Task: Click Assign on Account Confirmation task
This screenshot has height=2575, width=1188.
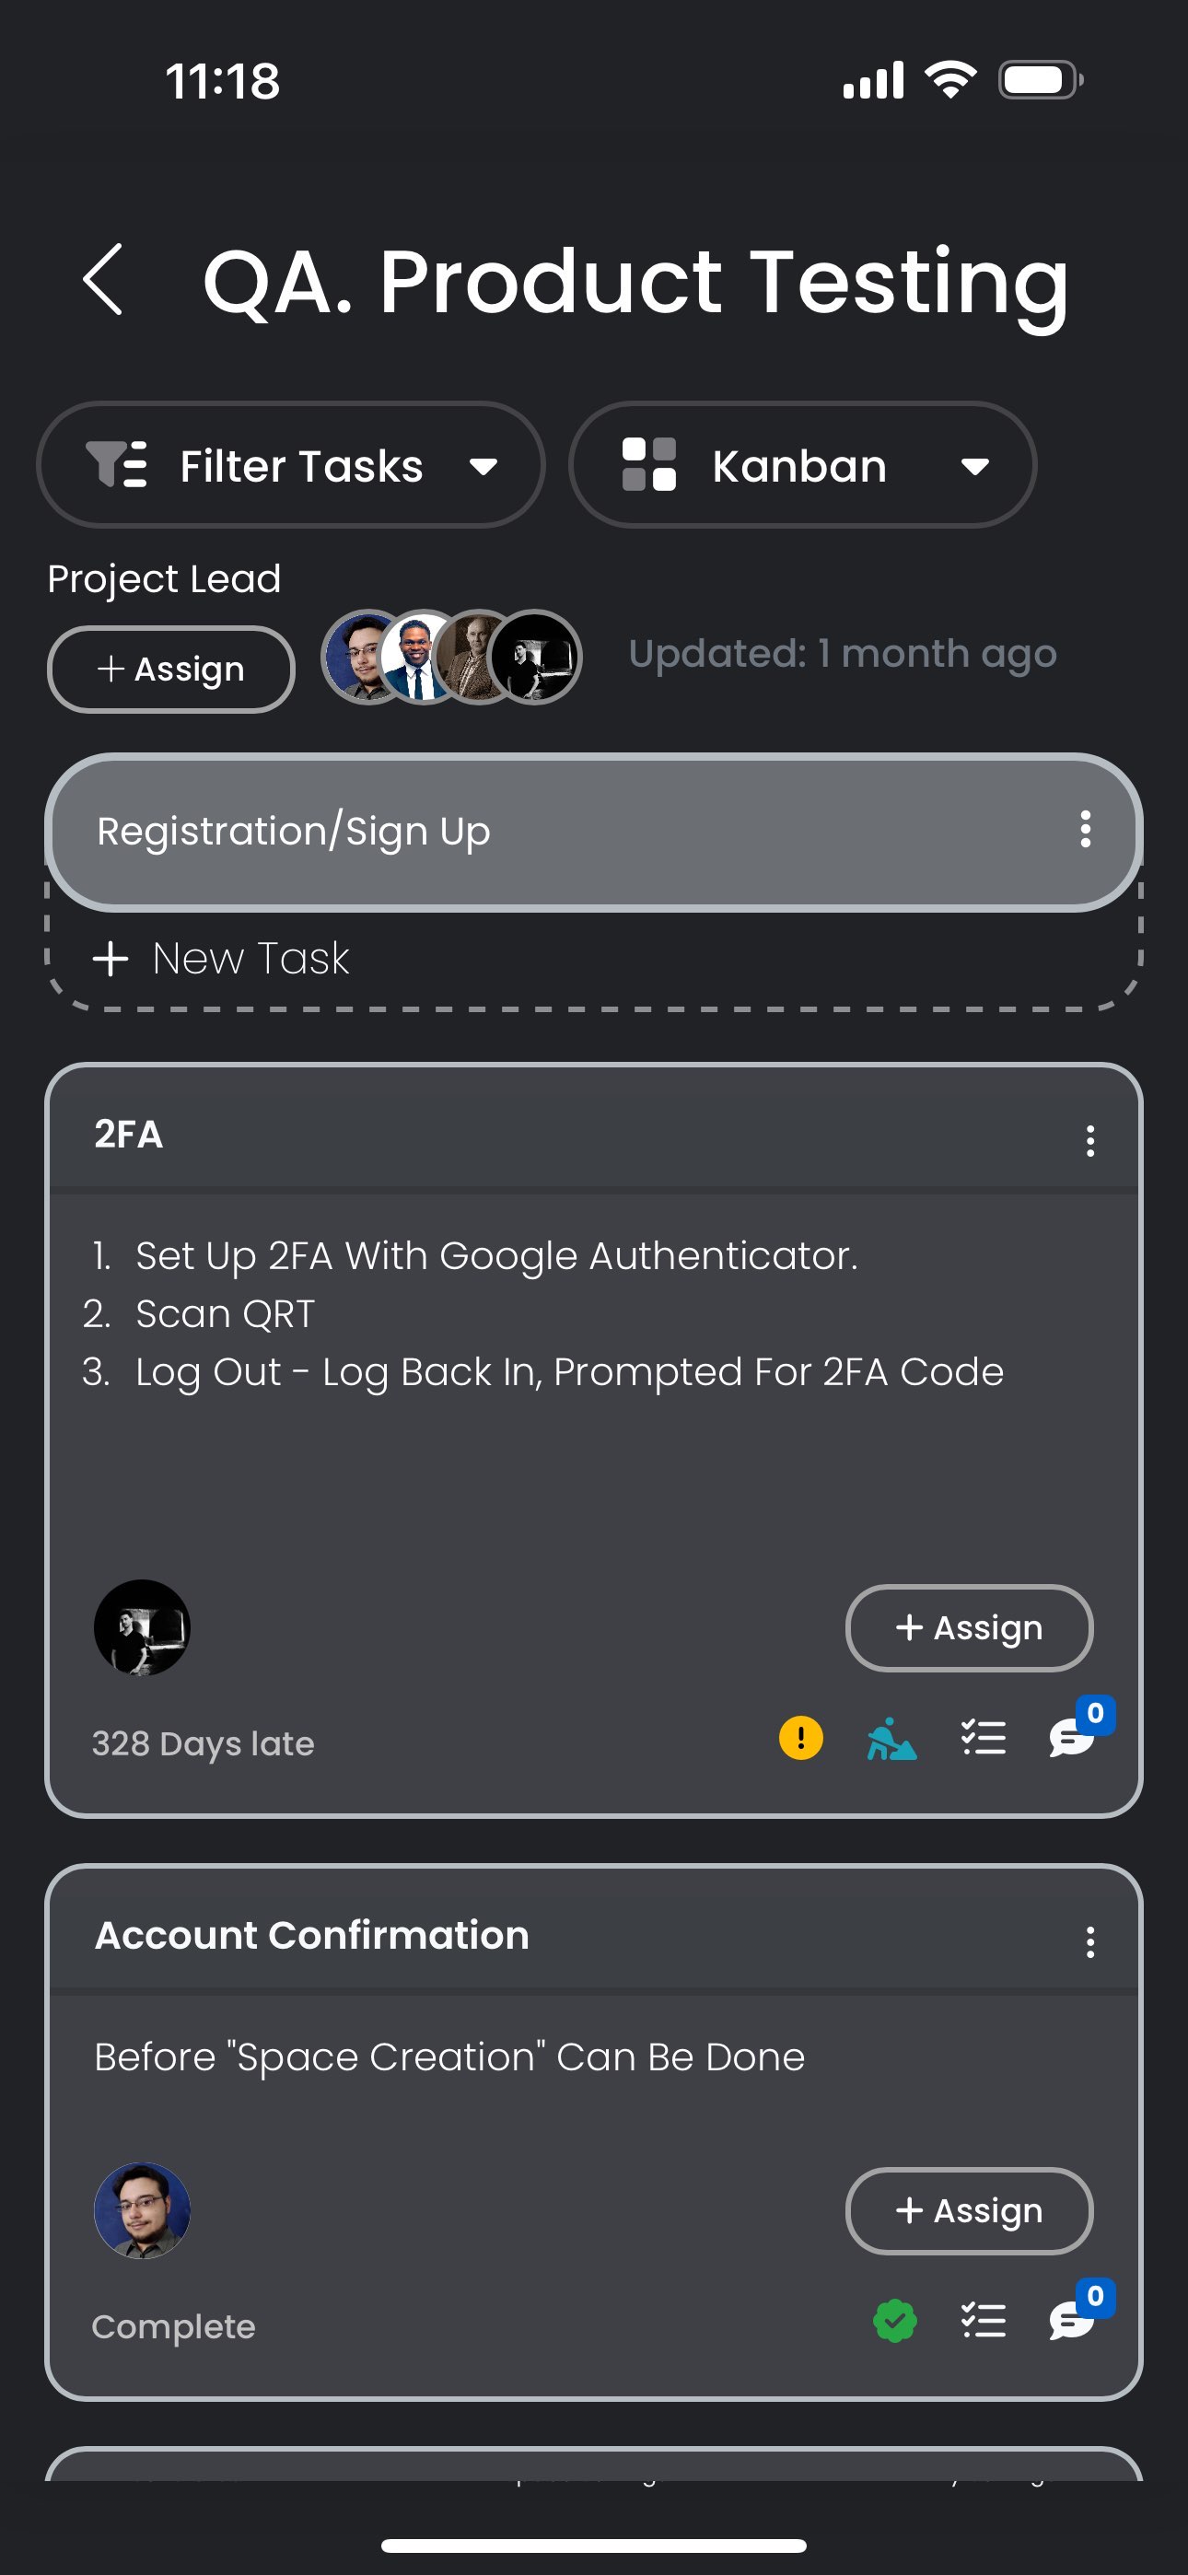Action: tap(969, 2210)
